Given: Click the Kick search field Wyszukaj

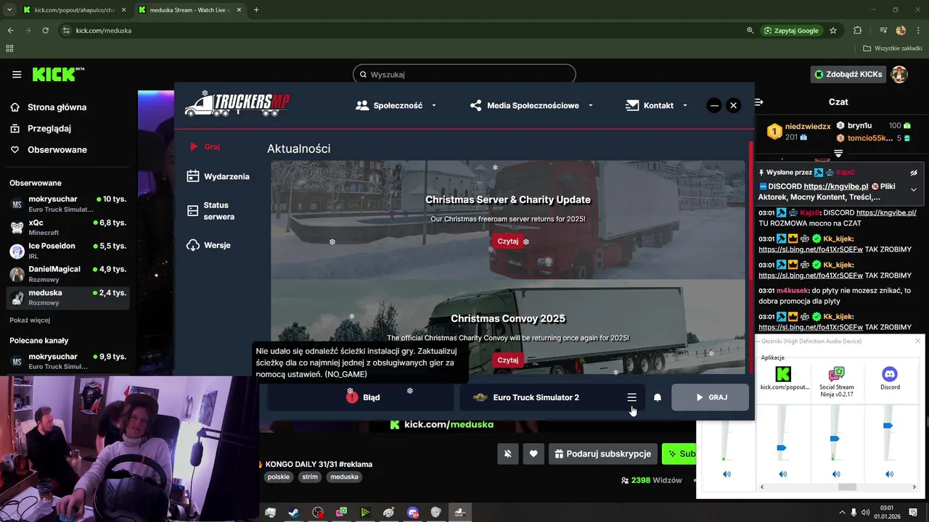Looking at the screenshot, I should 464,75.
